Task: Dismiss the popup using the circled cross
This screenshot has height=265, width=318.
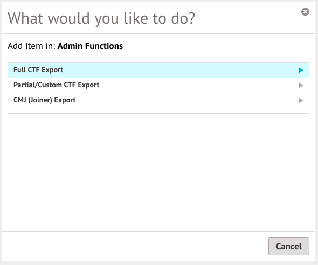Action: point(305,12)
